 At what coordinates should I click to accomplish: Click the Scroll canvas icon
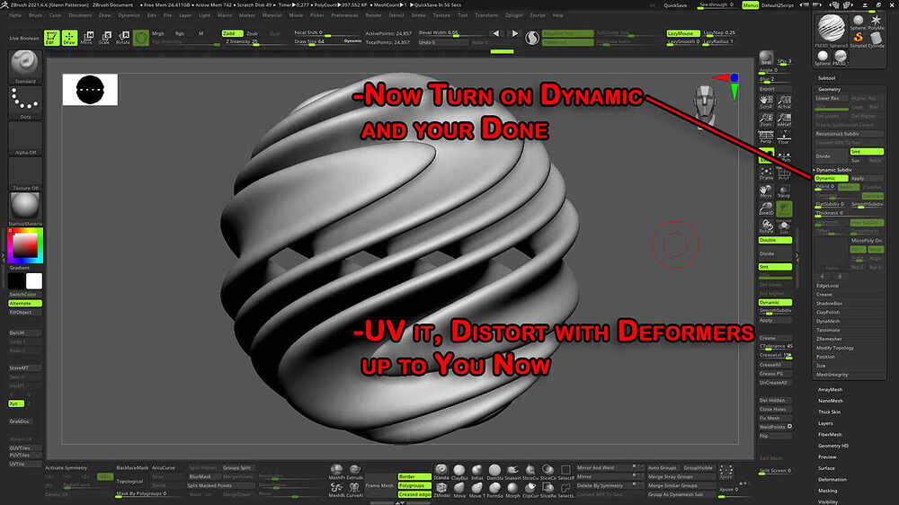[x=766, y=102]
